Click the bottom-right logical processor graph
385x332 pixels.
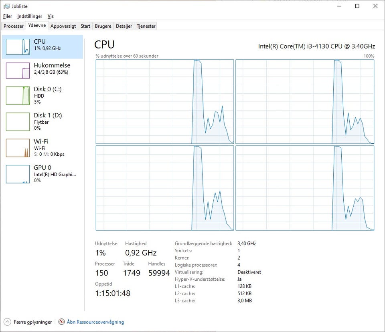(305, 188)
